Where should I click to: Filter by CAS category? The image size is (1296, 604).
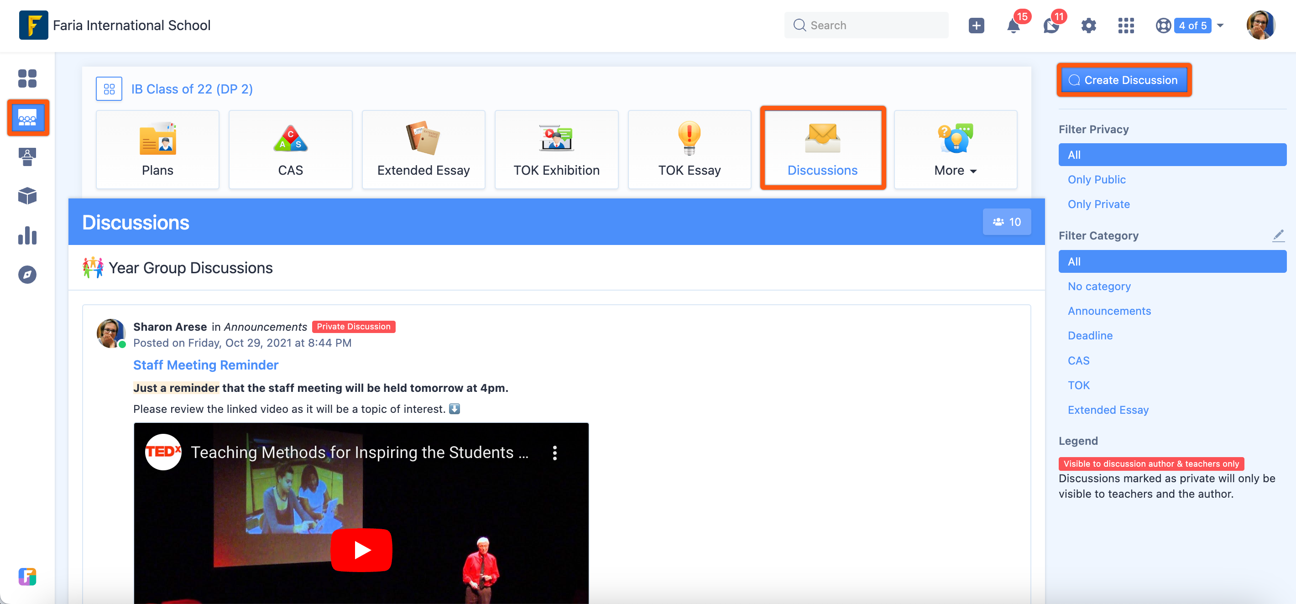tap(1078, 360)
